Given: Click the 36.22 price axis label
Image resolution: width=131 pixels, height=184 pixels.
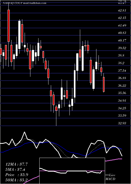Looking at the screenshot, I should coord(122,85).
